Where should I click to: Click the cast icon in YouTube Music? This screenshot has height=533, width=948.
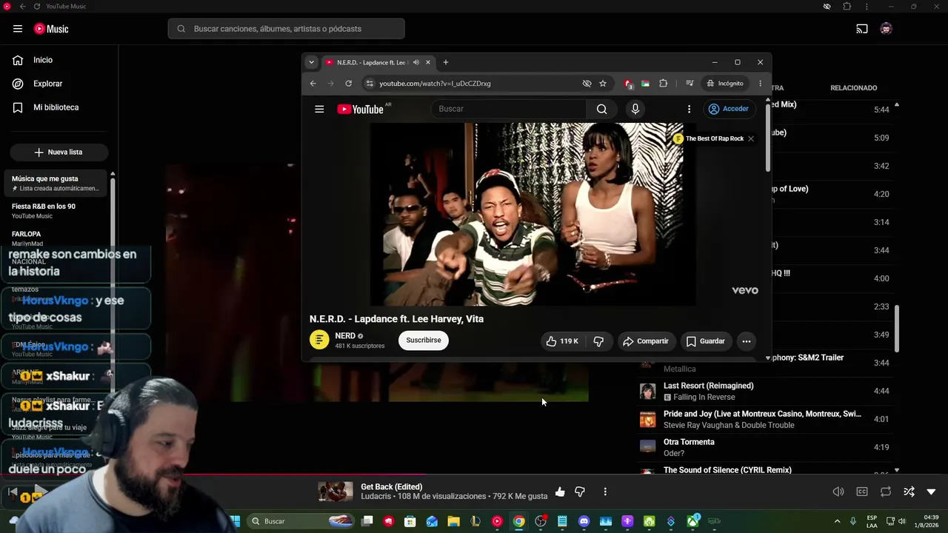pyautogui.click(x=862, y=29)
